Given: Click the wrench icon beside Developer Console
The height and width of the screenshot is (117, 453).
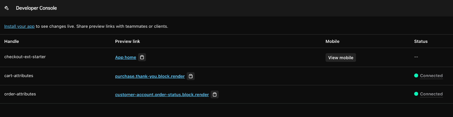Looking at the screenshot, I should (6, 8).
